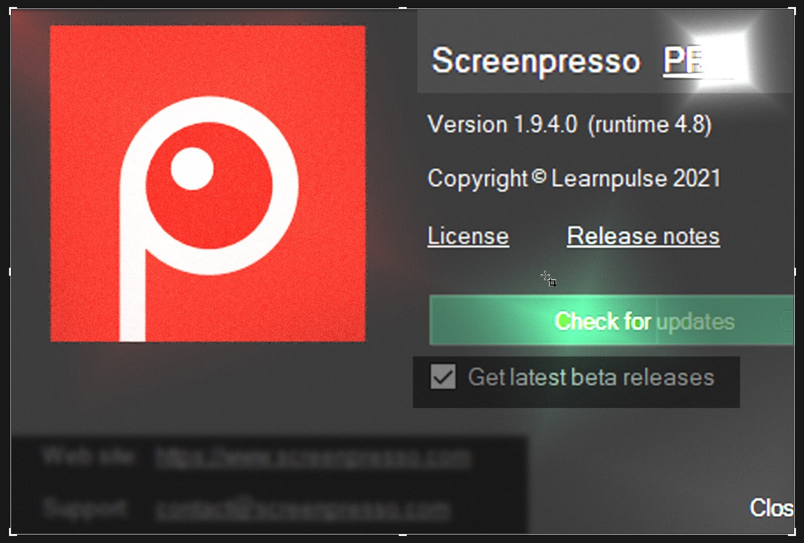Open the Release notes link

point(643,236)
